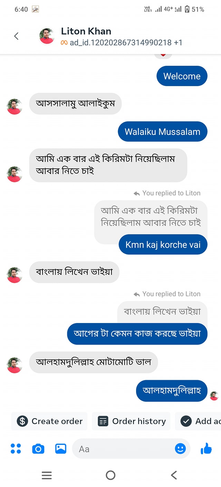The image size is (221, 487).
Task: Tap Liton Khan's header profile picture
Action: (x=47, y=36)
